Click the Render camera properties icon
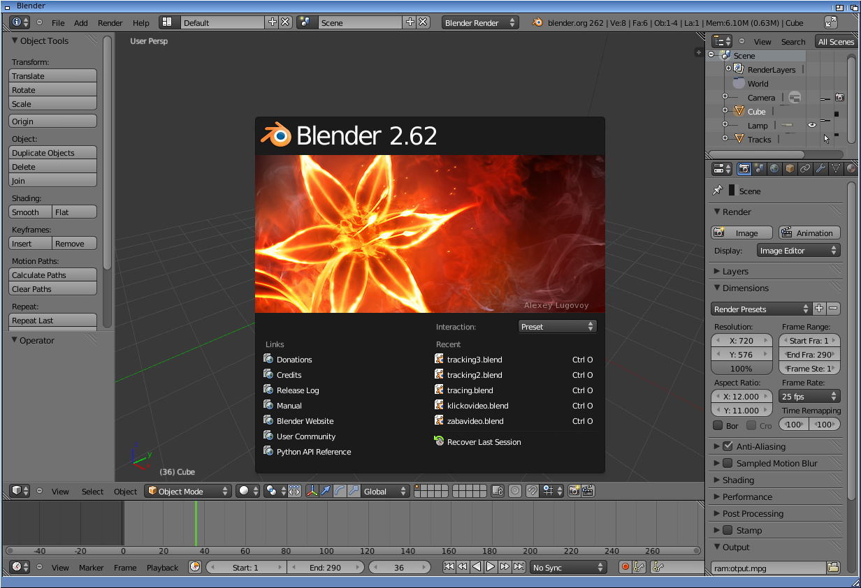The height and width of the screenshot is (588, 861). 744,169
